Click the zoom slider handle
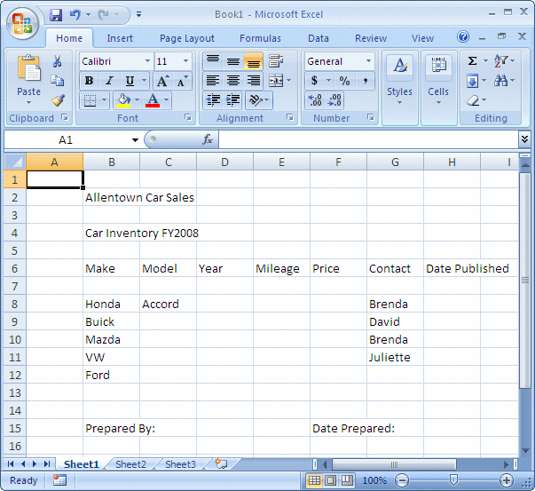Screen dimensions: 535x491 pos(453,480)
